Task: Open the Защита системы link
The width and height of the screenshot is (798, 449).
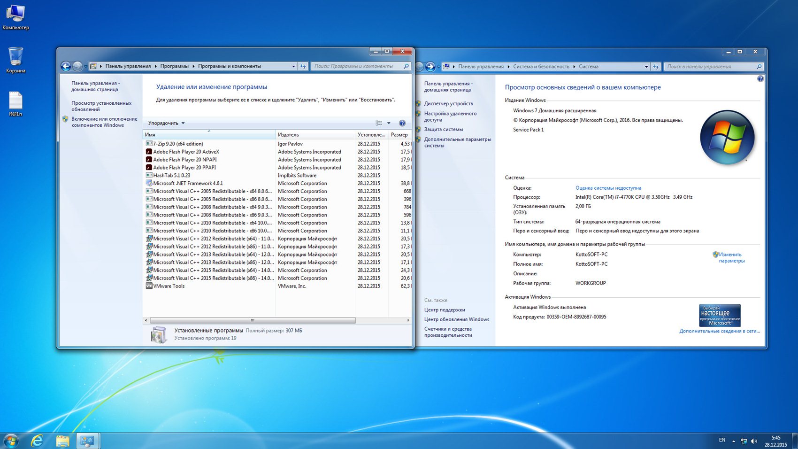Action: click(444, 130)
